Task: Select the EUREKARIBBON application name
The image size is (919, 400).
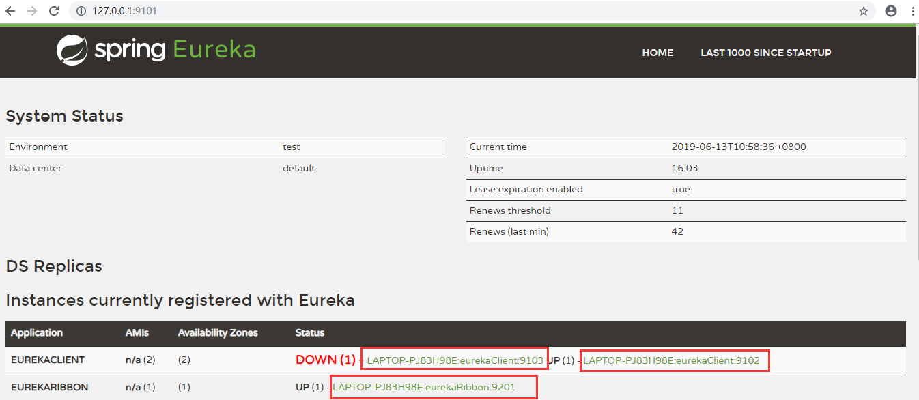Action: 50,387
